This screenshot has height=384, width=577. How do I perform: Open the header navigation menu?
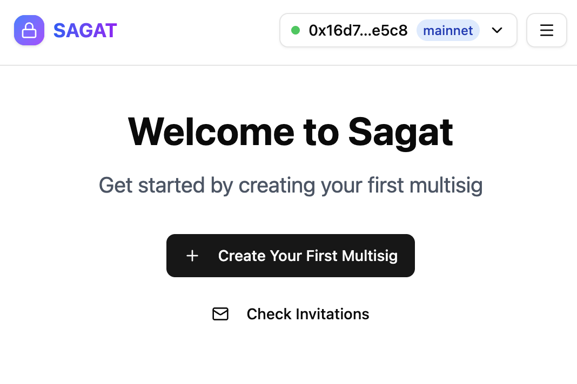[546, 30]
